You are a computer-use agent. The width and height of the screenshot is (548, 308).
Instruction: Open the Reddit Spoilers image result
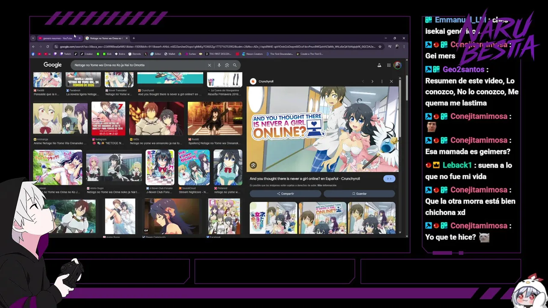[x=215, y=118]
